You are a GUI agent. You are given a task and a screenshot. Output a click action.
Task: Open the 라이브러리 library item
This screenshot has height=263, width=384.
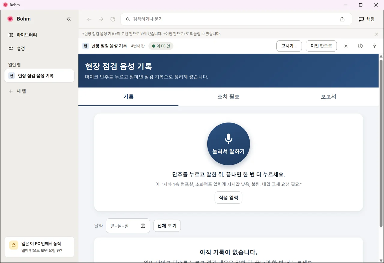coord(39,35)
